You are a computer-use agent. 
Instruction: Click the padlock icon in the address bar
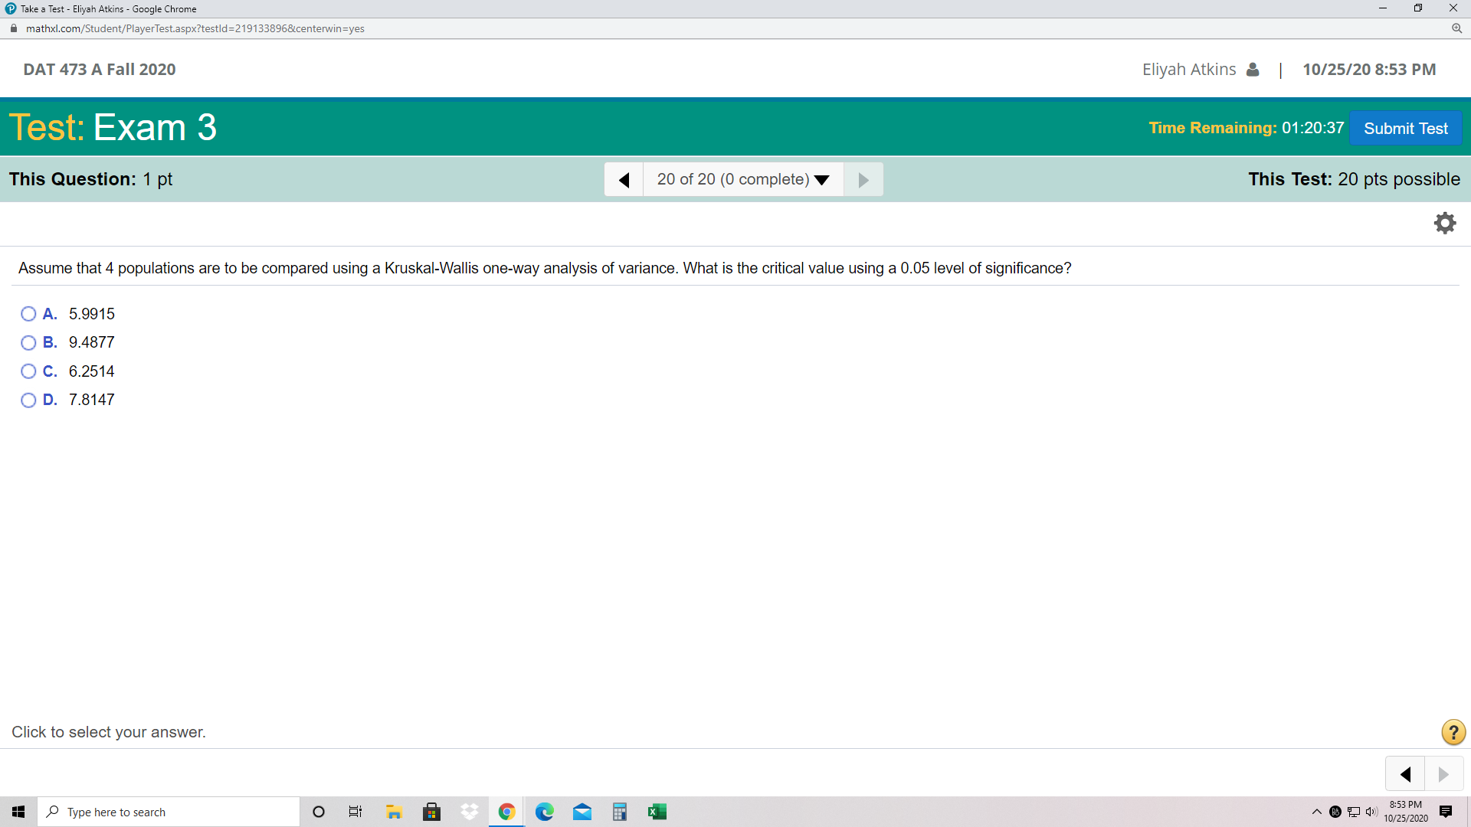[12, 28]
